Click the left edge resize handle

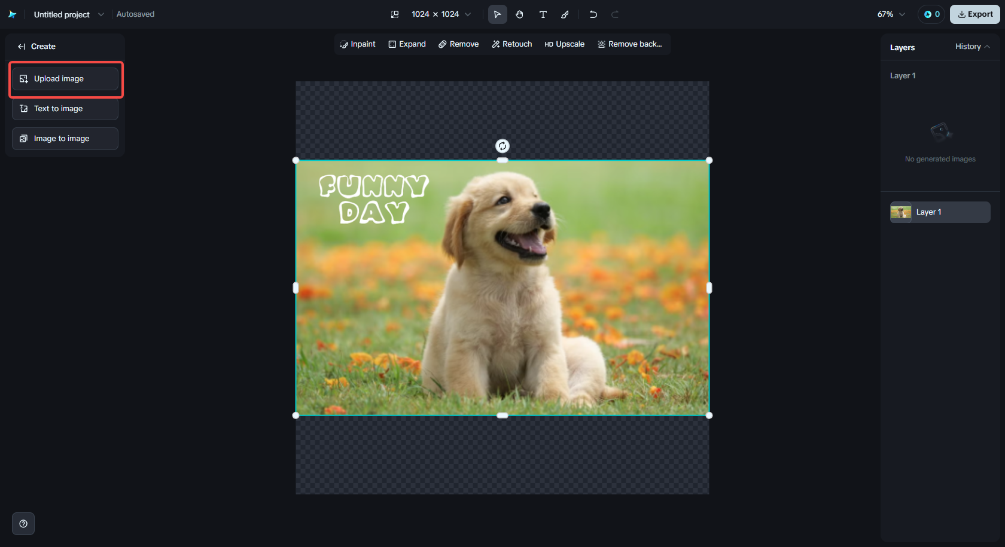pyautogui.click(x=296, y=288)
